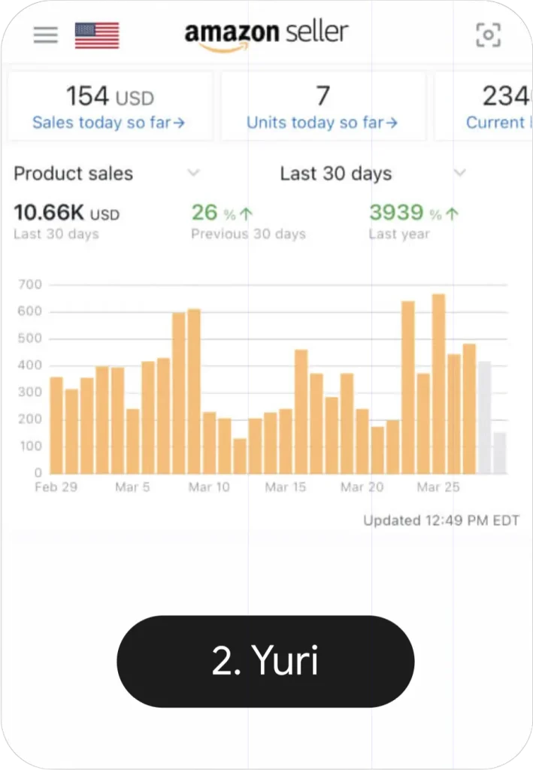Tap the 2. Yuri button
This screenshot has height=770, width=533.
click(x=265, y=662)
